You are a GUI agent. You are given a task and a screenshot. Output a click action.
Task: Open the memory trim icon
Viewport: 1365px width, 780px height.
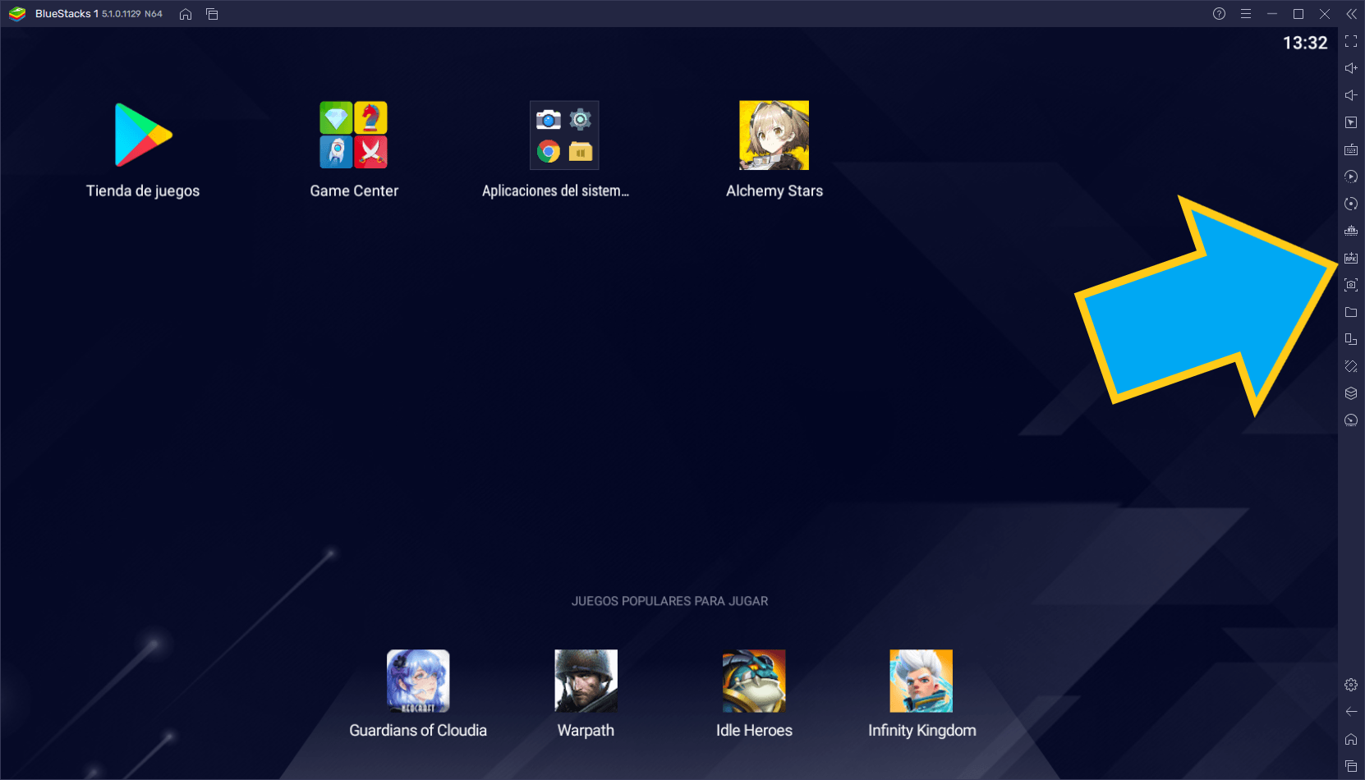click(1351, 231)
